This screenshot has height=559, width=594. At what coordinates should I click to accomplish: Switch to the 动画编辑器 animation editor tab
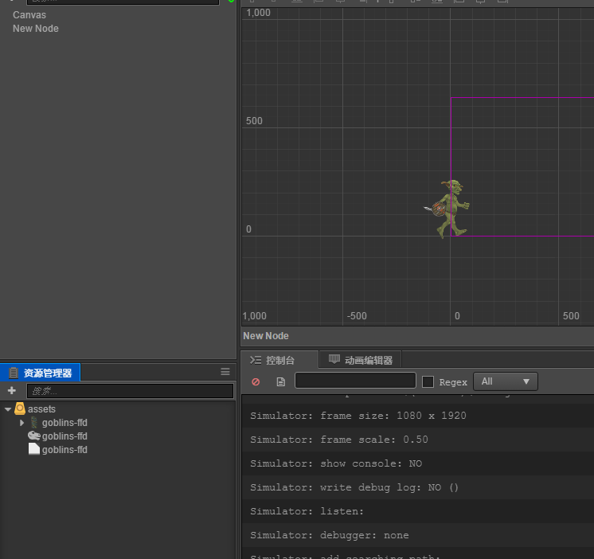tap(361, 360)
